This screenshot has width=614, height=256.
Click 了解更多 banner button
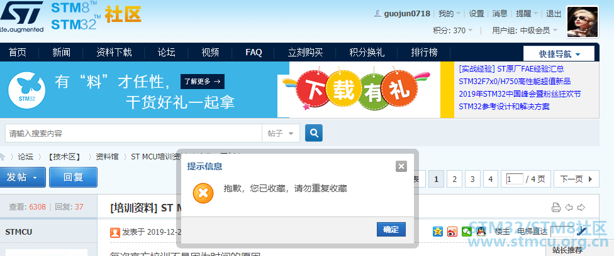(203, 82)
